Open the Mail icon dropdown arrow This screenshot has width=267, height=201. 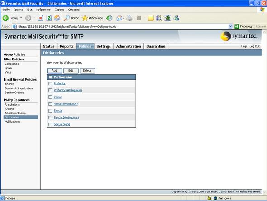124,18
